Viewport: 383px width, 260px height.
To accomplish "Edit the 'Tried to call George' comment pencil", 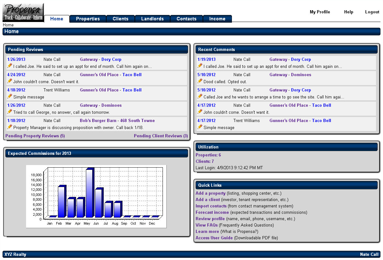I will pyautogui.click(x=10, y=112).
